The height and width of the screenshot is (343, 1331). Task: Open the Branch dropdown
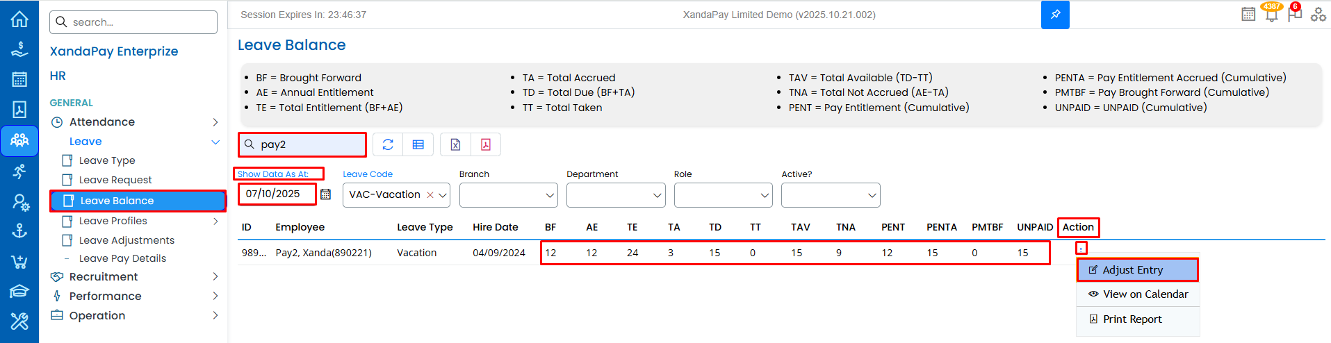tap(508, 195)
